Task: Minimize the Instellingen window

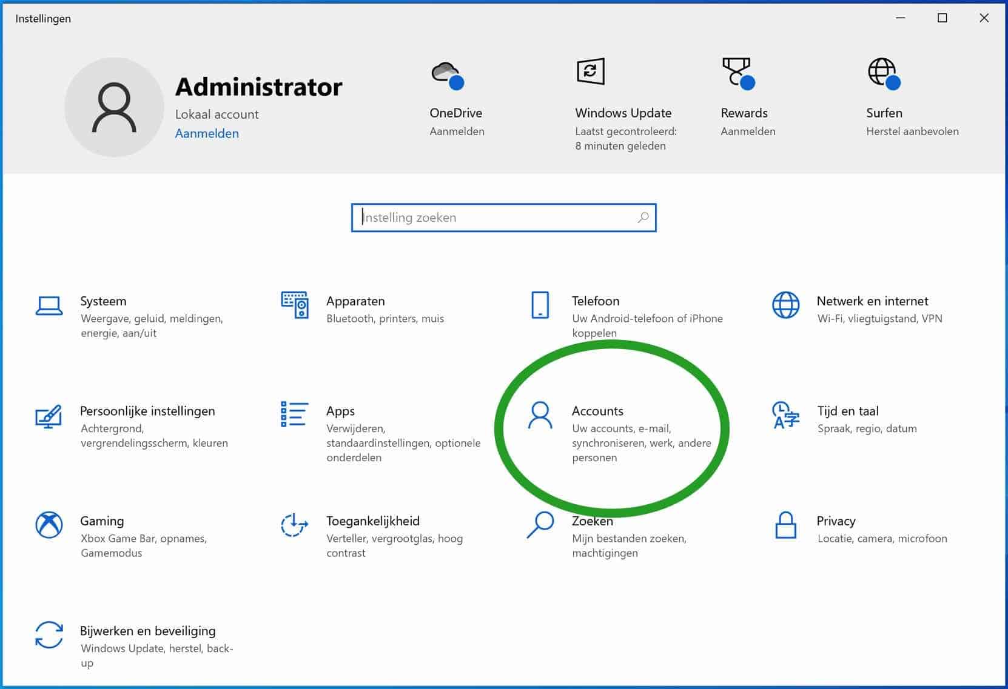Action: point(901,18)
